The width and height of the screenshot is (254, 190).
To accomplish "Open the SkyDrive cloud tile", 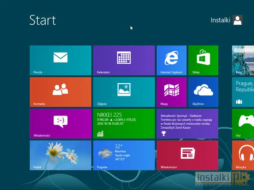I will (203, 92).
